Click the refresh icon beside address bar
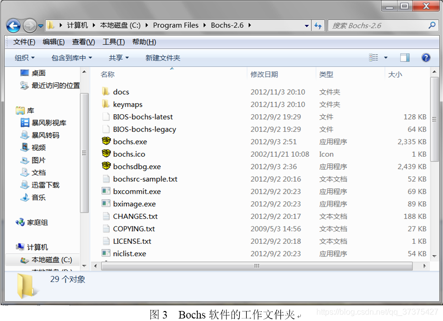Image resolution: width=443 pixels, height=321 pixels. pyautogui.click(x=318, y=26)
